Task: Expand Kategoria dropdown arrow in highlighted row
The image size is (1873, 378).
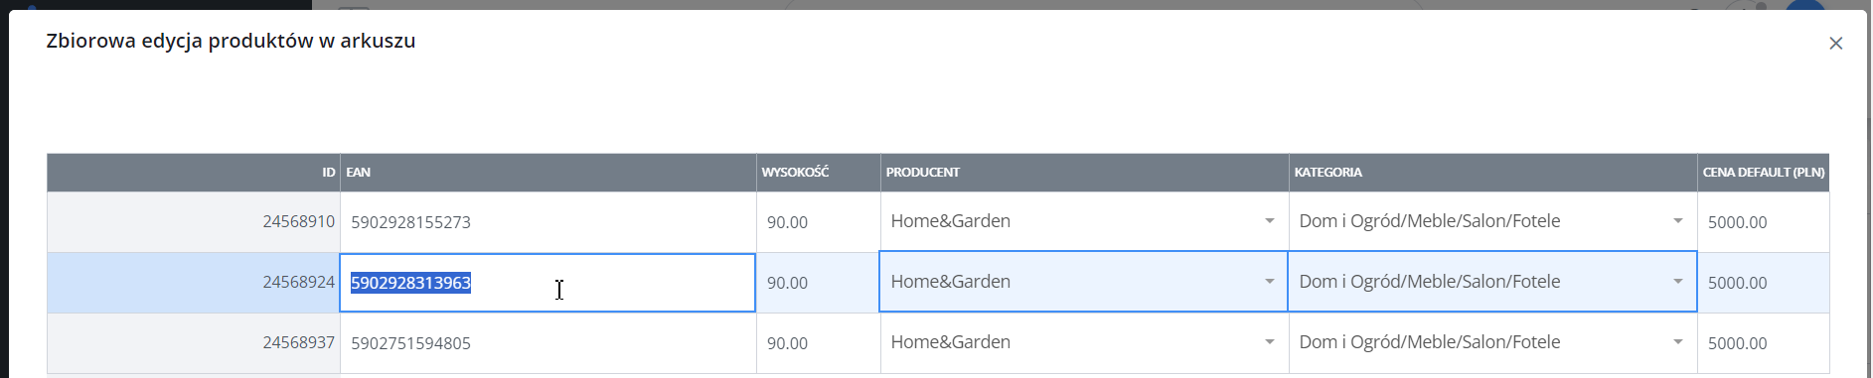Action: pos(1677,282)
